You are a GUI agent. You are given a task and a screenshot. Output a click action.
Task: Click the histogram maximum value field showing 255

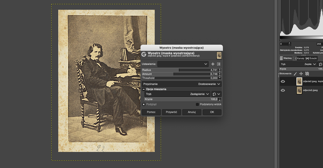pyautogui.click(x=320, y=44)
